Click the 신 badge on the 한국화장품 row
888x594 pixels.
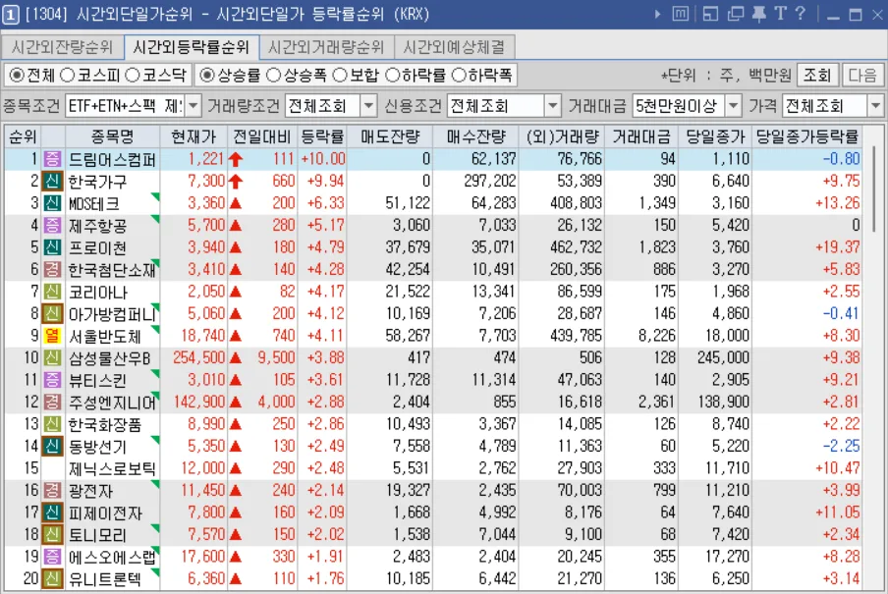(52, 424)
